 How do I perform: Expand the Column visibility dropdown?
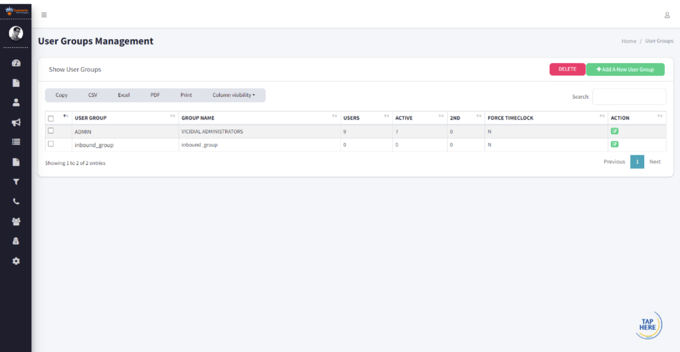point(234,95)
